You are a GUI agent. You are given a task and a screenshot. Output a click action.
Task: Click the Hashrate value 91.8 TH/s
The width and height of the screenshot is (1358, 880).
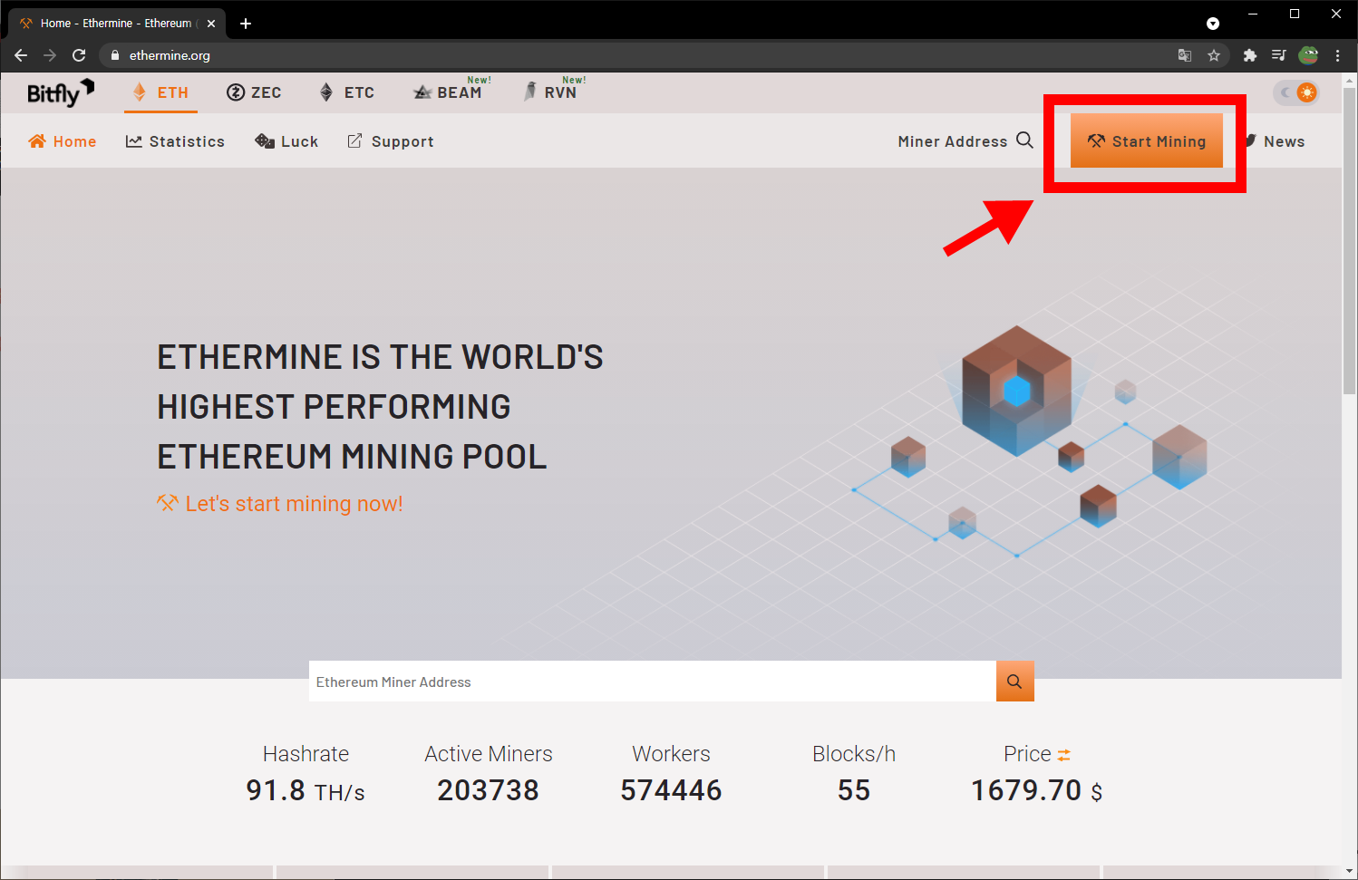(x=306, y=790)
